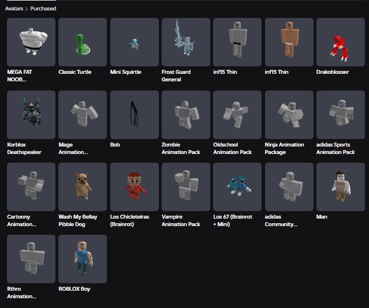Click the 'adidas Sports Animation Pack' label
The height and width of the screenshot is (308, 369).
coord(336,148)
